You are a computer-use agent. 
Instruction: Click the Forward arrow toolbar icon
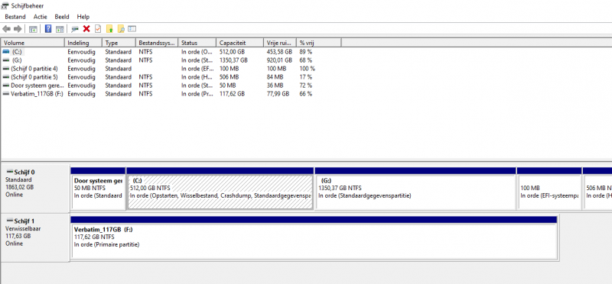click(17, 29)
